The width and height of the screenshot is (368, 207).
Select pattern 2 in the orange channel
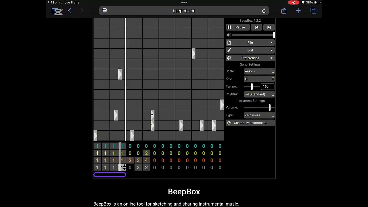pyautogui.click(x=130, y=160)
